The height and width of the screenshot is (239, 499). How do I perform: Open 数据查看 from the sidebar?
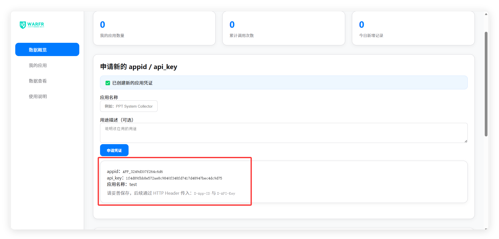[x=38, y=81]
